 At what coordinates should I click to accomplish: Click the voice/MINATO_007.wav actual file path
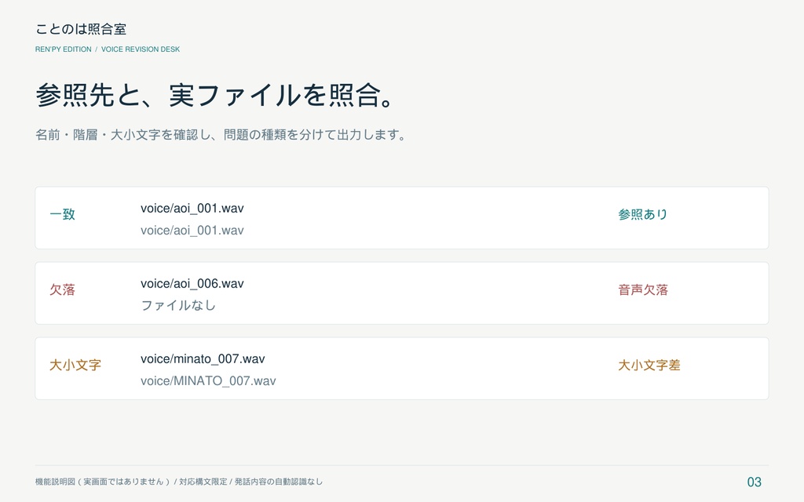pos(208,381)
